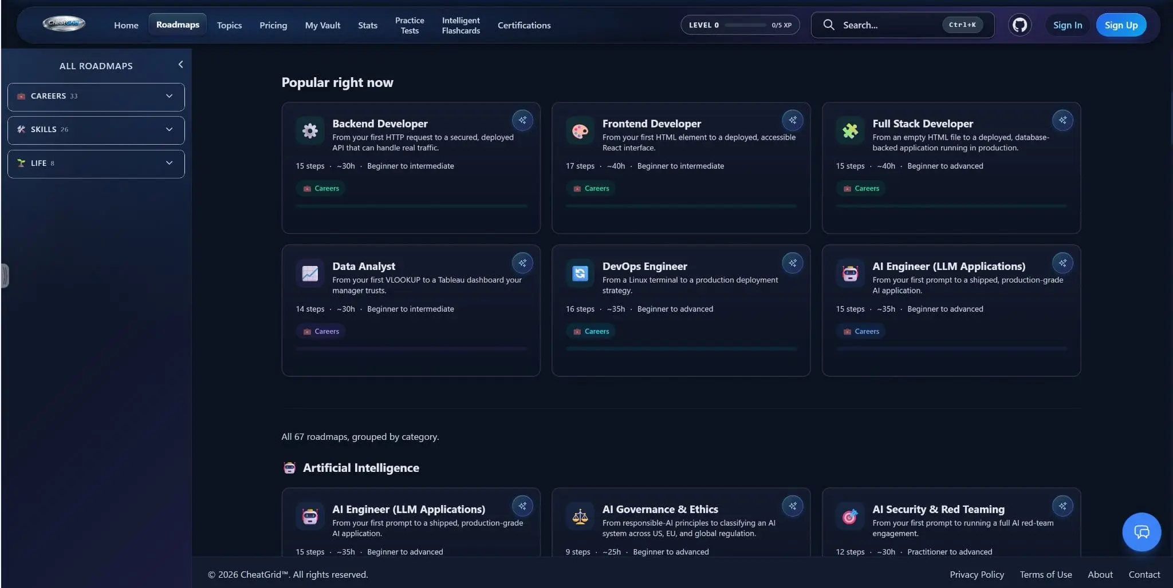The height and width of the screenshot is (588, 1173).
Task: Open the Terms of Use link
Action: (1045, 574)
